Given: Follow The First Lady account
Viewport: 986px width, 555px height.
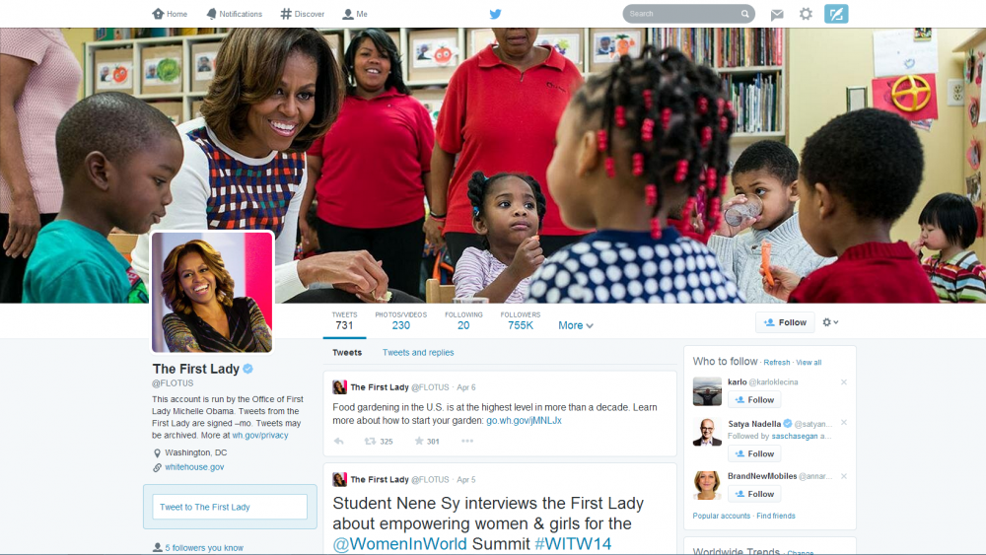Looking at the screenshot, I should coord(785,322).
